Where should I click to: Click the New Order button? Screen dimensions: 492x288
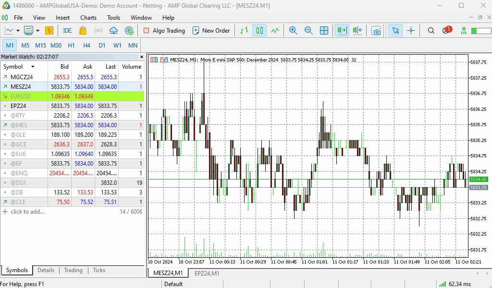pyautogui.click(x=211, y=31)
